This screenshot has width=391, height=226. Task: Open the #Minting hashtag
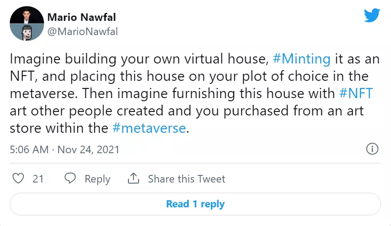302,59
